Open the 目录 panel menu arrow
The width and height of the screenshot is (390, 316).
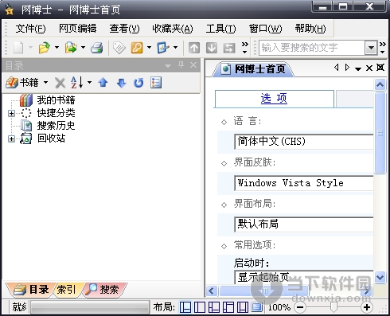(x=168, y=65)
